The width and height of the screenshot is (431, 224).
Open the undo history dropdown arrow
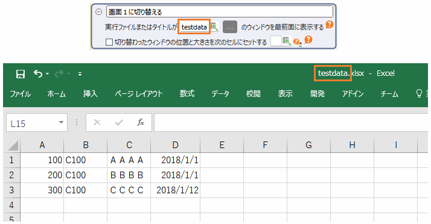47,73
